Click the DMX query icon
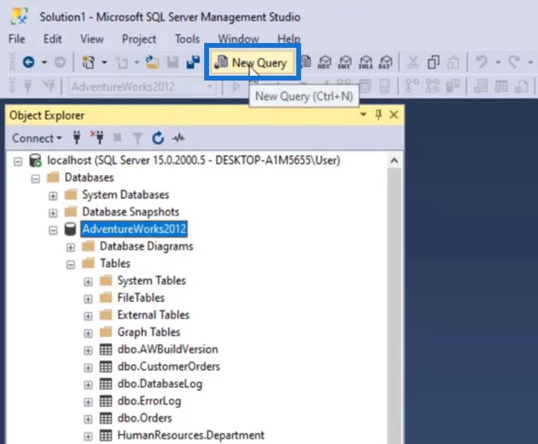The width and height of the screenshot is (538, 444). coord(345,62)
